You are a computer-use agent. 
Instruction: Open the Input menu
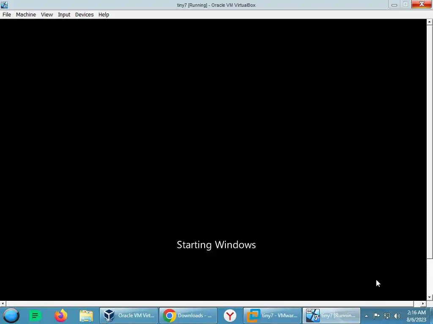[64, 15]
